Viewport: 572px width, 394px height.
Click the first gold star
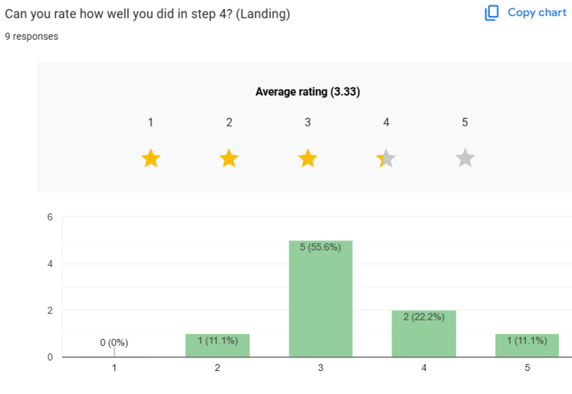coord(151,159)
